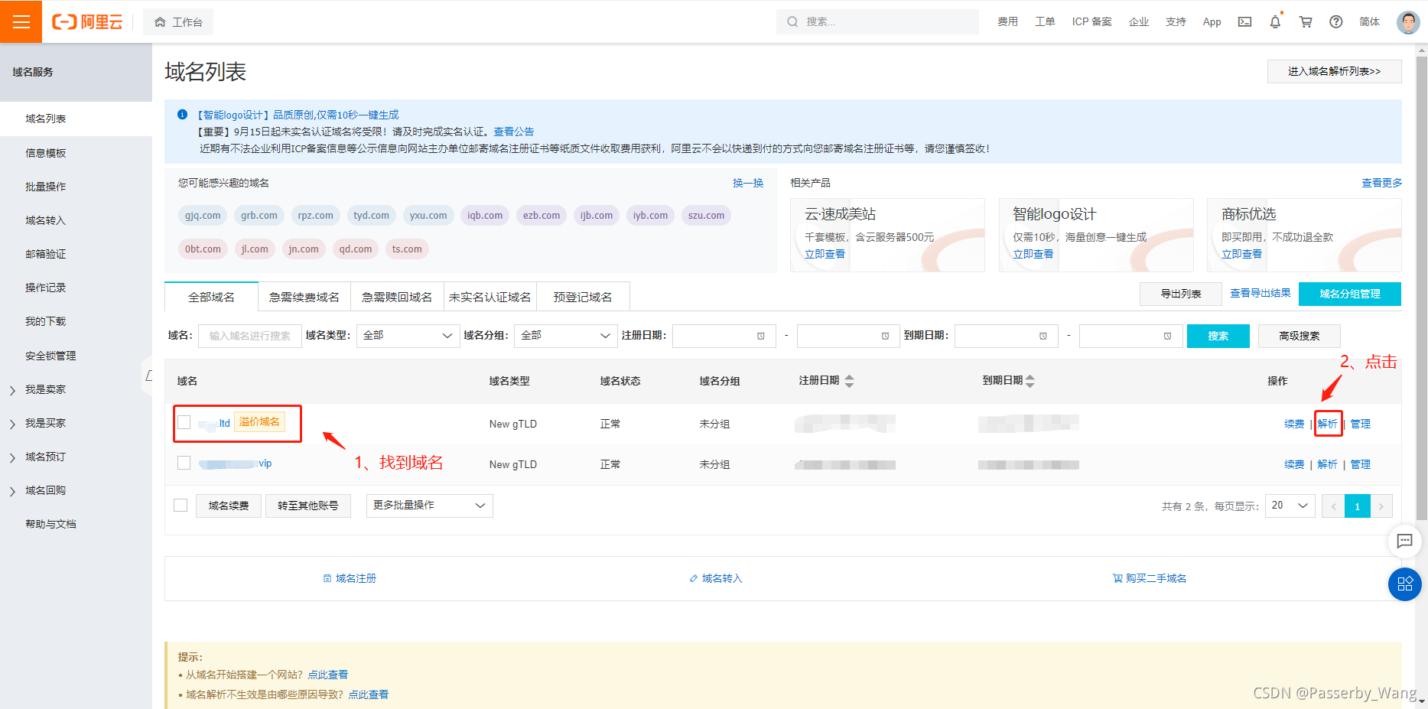1428x709 pixels.
Task: Go to previous page arrow
Action: tap(1333, 506)
